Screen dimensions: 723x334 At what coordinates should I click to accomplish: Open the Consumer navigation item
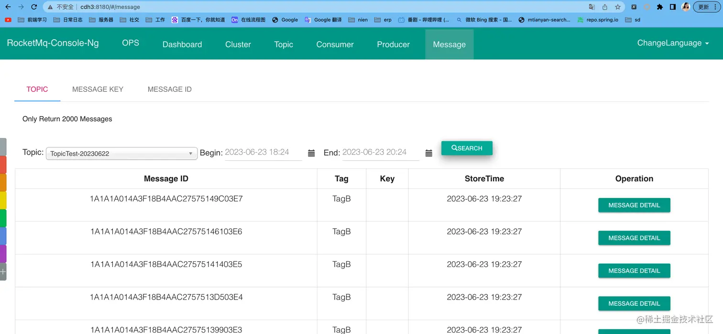(x=335, y=45)
